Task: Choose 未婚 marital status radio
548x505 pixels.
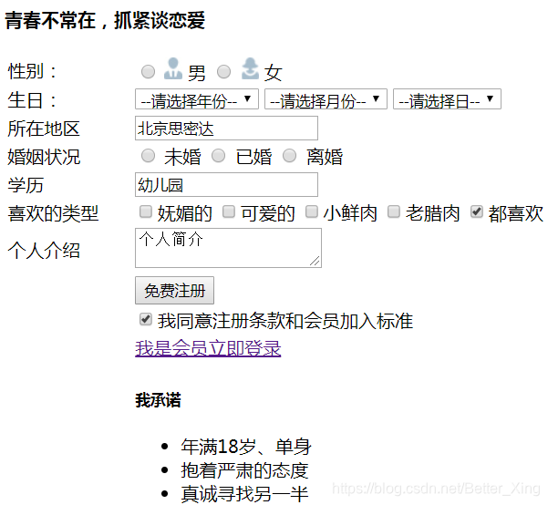Action: click(x=148, y=156)
